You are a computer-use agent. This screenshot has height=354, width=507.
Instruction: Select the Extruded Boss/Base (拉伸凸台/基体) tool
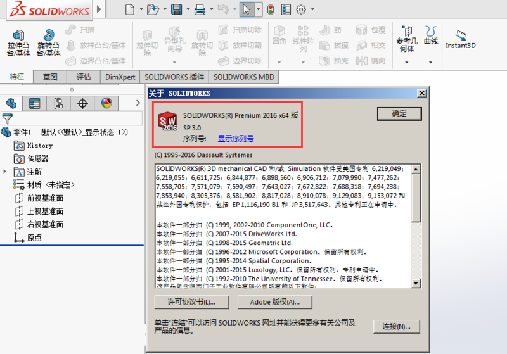click(x=18, y=43)
